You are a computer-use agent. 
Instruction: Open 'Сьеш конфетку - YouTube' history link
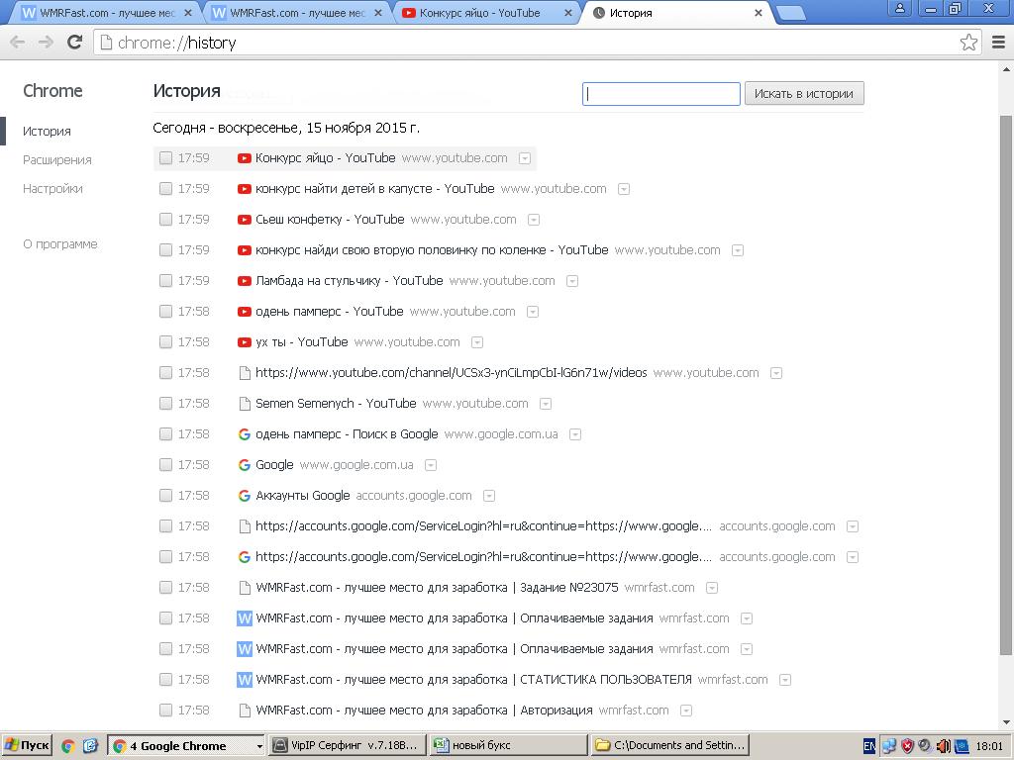(330, 220)
